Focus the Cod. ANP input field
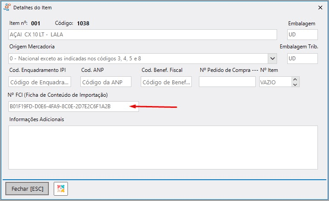The height and width of the screenshot is (201, 329). coord(106,82)
